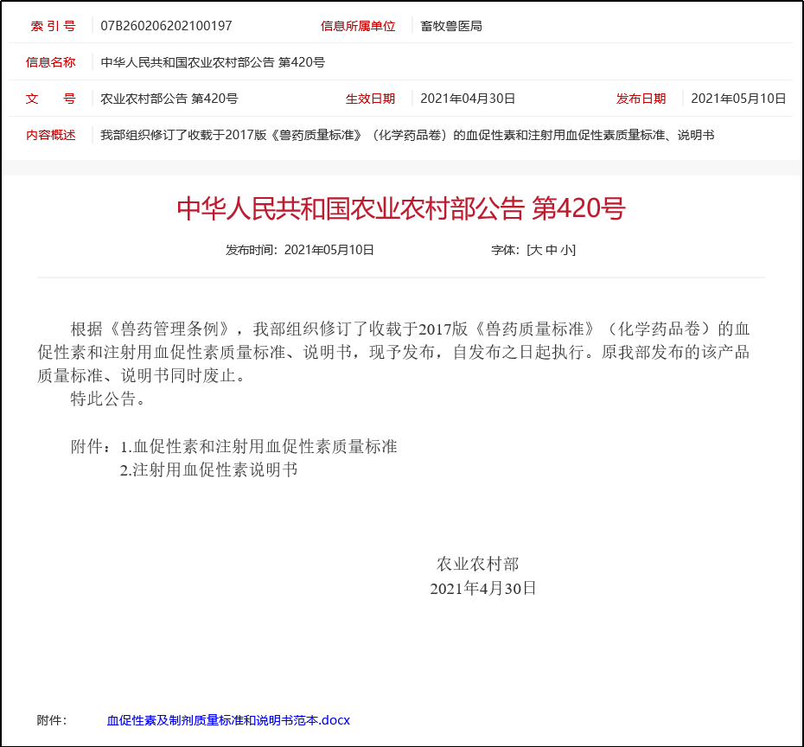Screen dimensions: 804x747
Task: Click the 信息所属单位 label
Action: pos(358,26)
